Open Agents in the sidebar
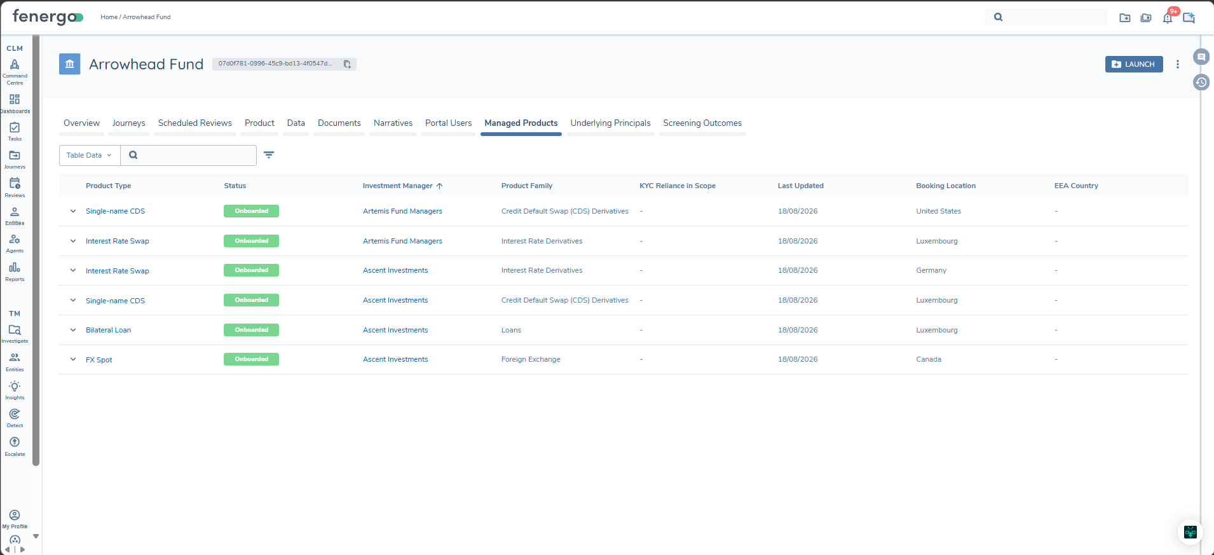 click(15, 243)
